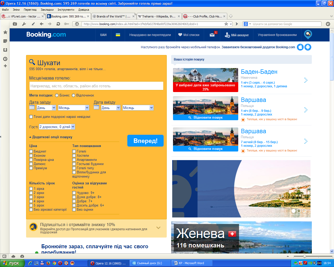Check 'Точні дати подорожі наразі невідомі'

point(31,117)
